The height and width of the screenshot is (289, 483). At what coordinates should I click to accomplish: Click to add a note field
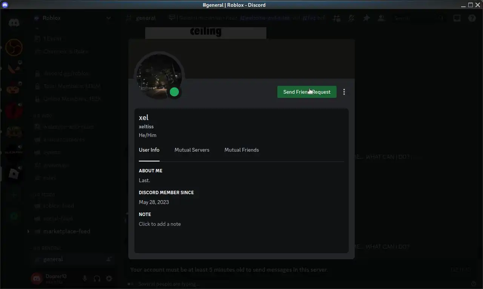pyautogui.click(x=241, y=224)
